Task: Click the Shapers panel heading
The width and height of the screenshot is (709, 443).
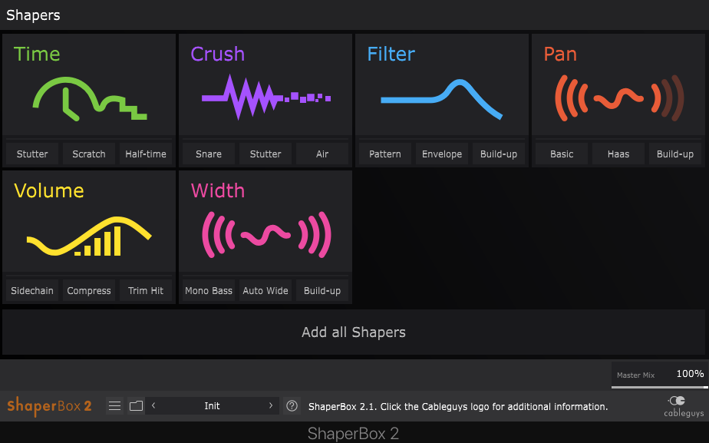Action: coord(33,15)
